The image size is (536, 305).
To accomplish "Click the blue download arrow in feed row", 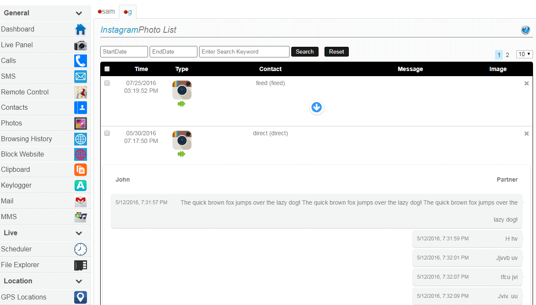I will click(316, 108).
